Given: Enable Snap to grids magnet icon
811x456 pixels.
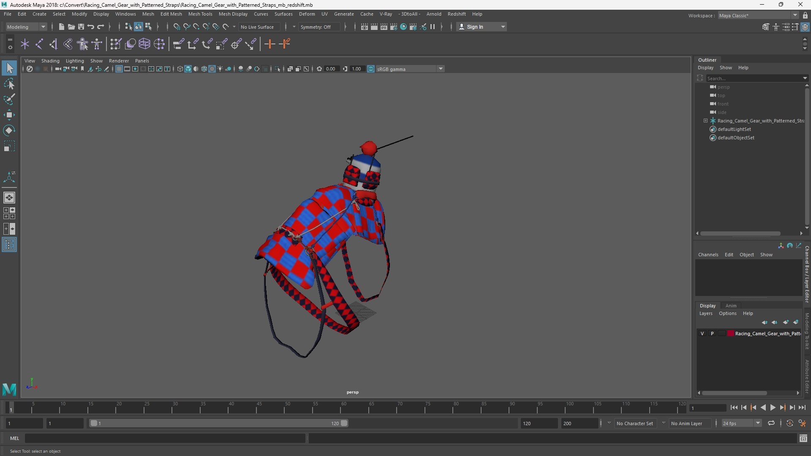Looking at the screenshot, I should (x=177, y=27).
